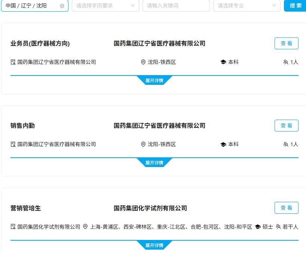Click headcount people icon in 销售内勤 card
Screen dimensions: 306x253
pyautogui.click(x=286, y=144)
